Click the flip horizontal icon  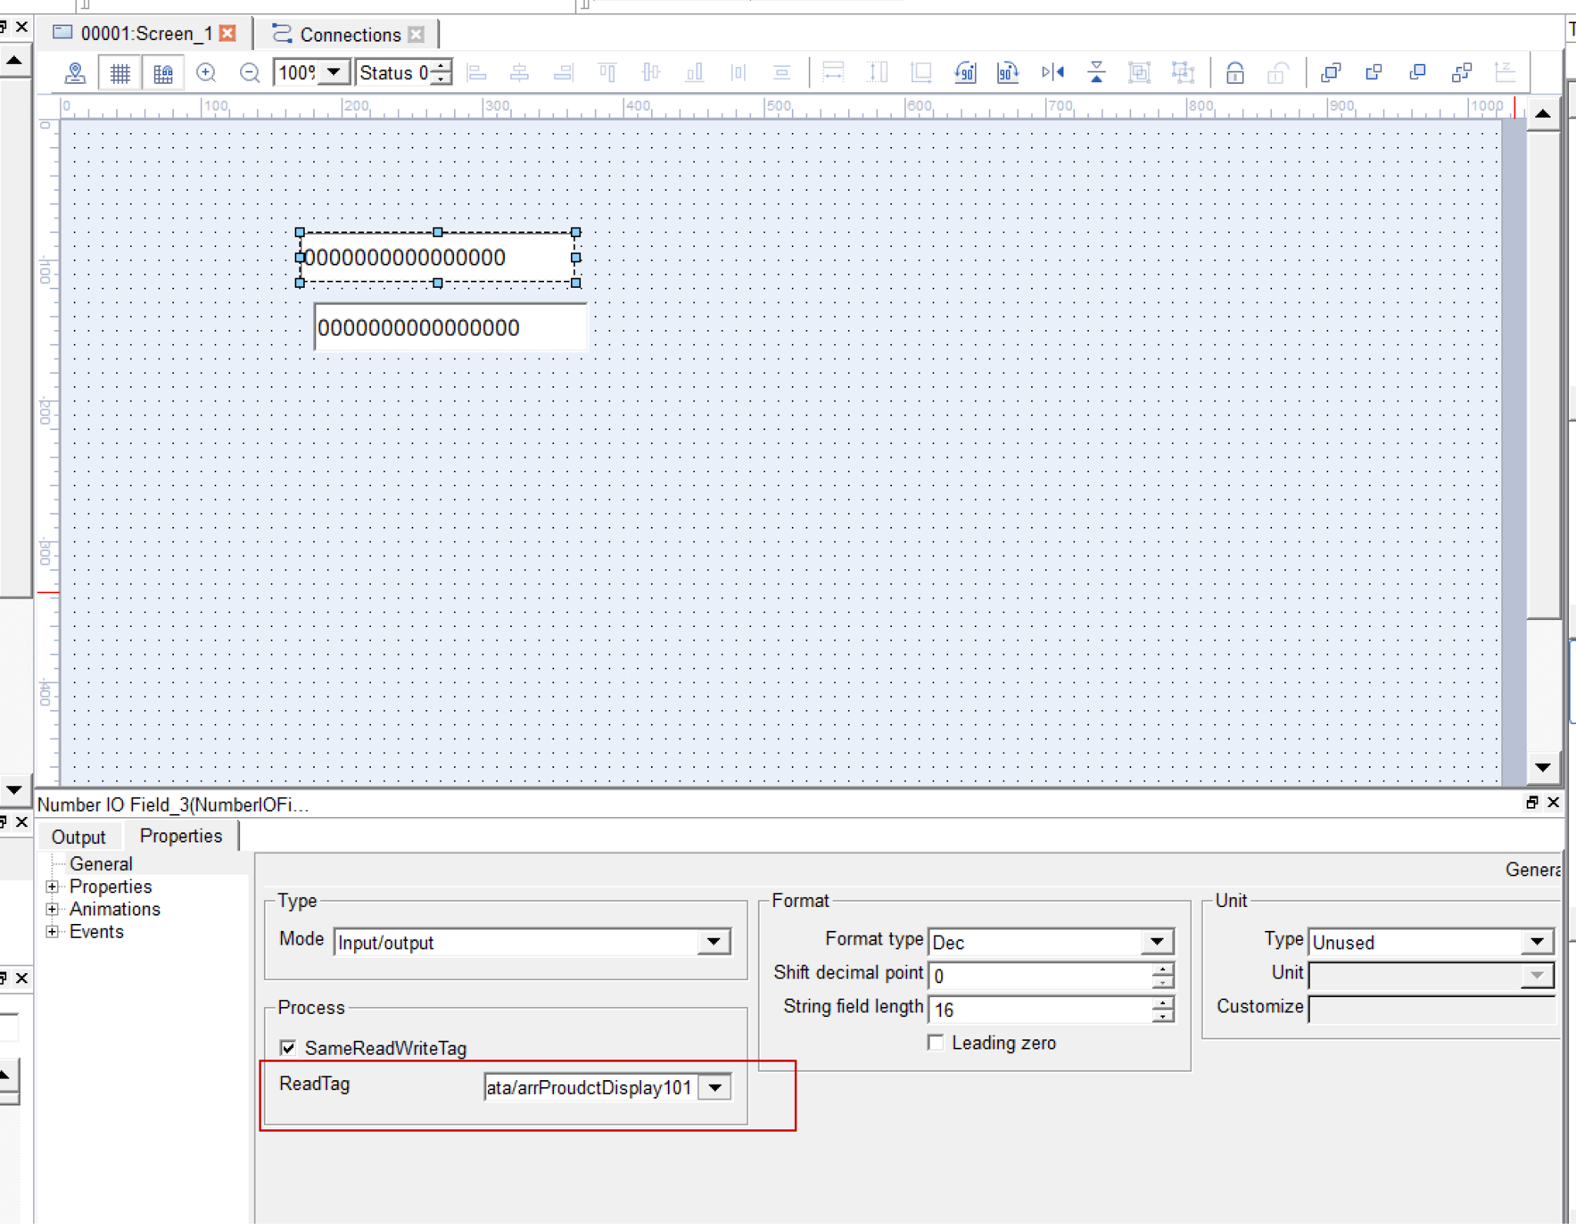click(1053, 73)
